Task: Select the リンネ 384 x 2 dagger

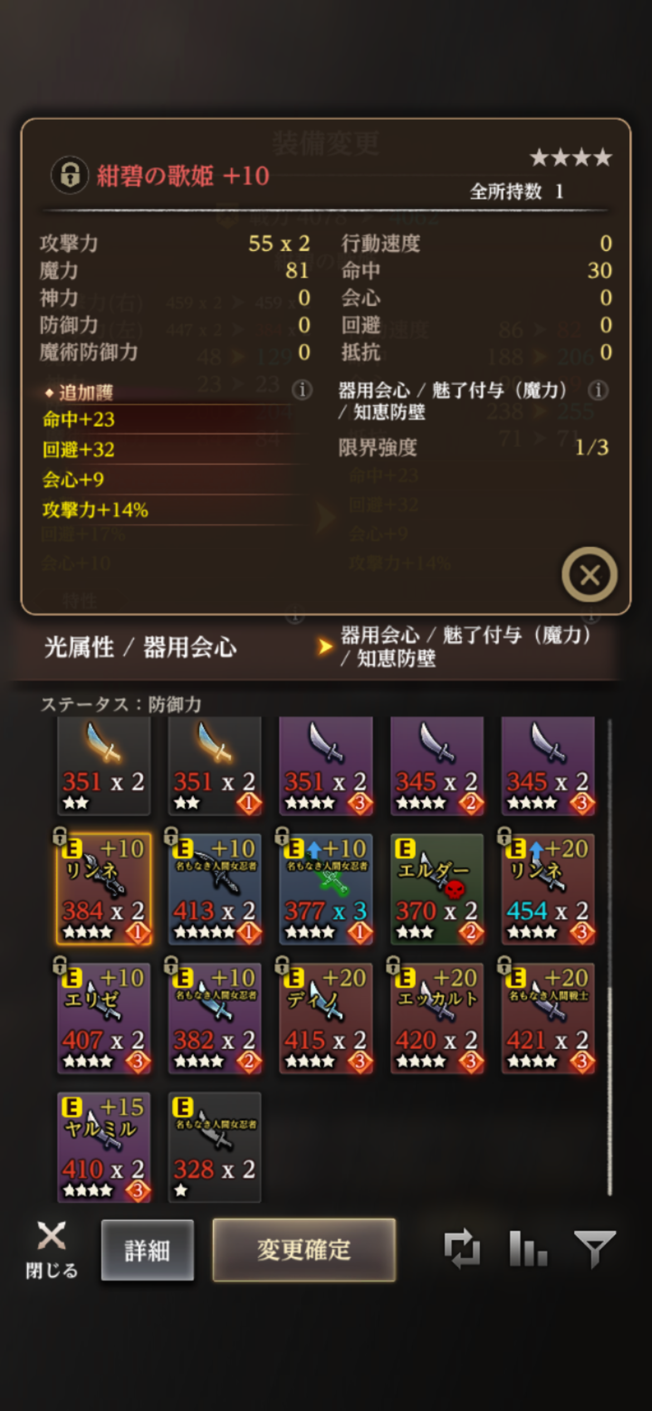Action: coord(104,889)
